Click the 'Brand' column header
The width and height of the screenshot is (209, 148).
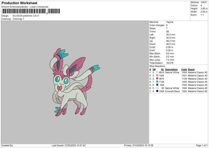click(191, 69)
